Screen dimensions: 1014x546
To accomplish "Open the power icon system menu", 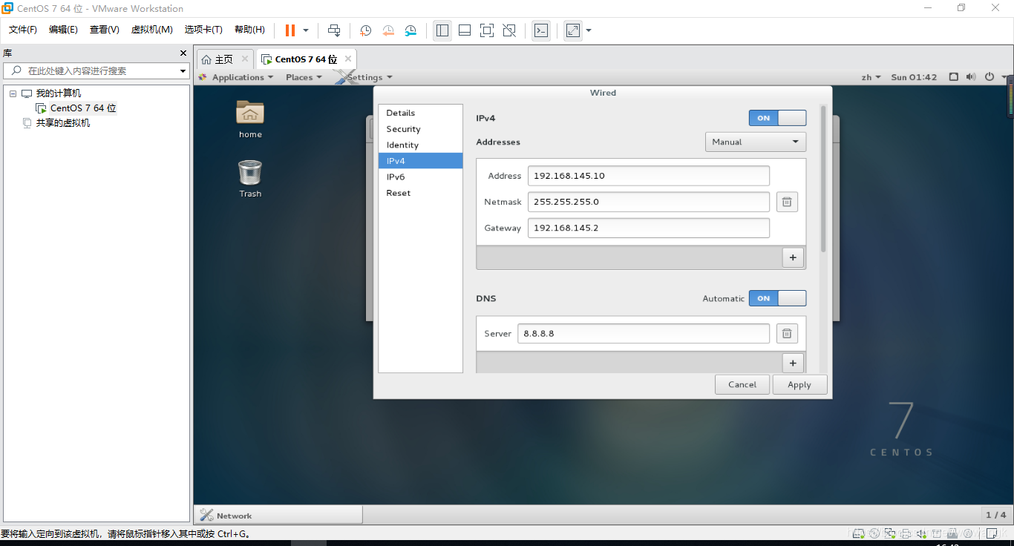I will (x=990, y=77).
